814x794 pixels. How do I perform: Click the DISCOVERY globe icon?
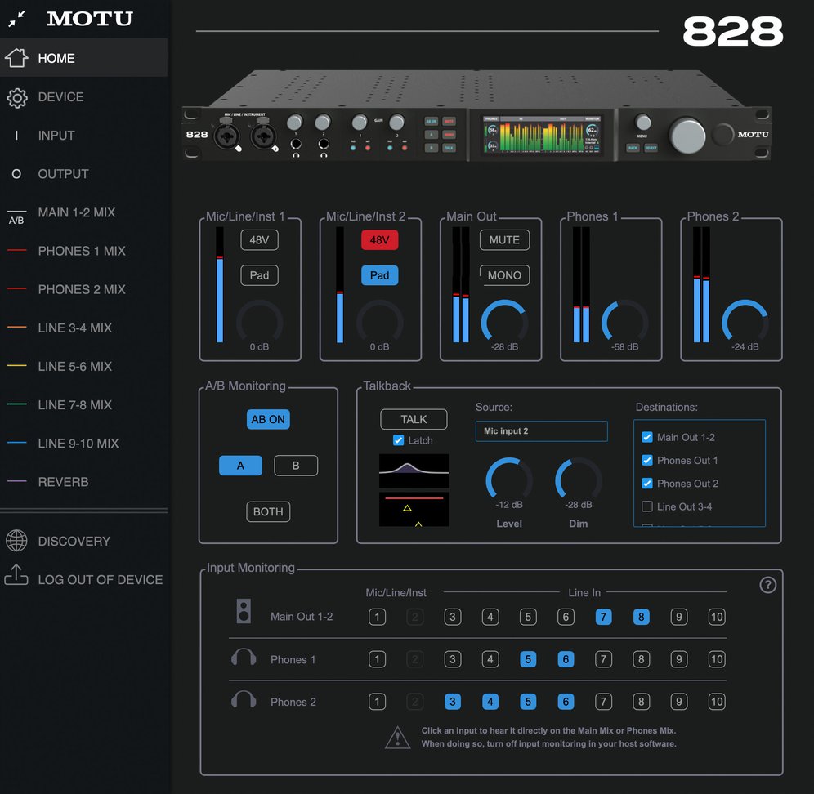[17, 541]
